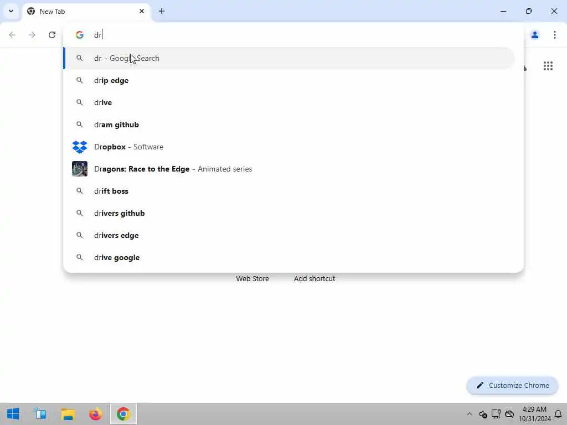Open the Windows Start menu
The height and width of the screenshot is (425, 567).
coord(13,414)
